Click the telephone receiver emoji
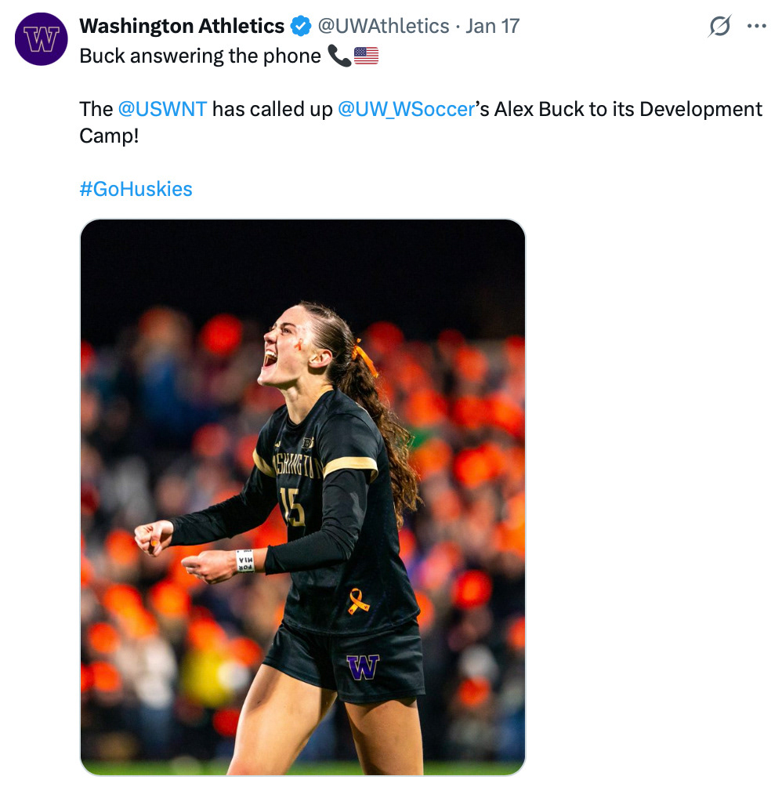Viewport: 782px width, 787px height. point(339,56)
